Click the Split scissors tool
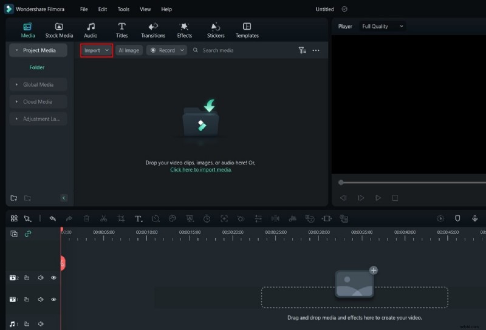The image size is (486, 330). coord(103,218)
